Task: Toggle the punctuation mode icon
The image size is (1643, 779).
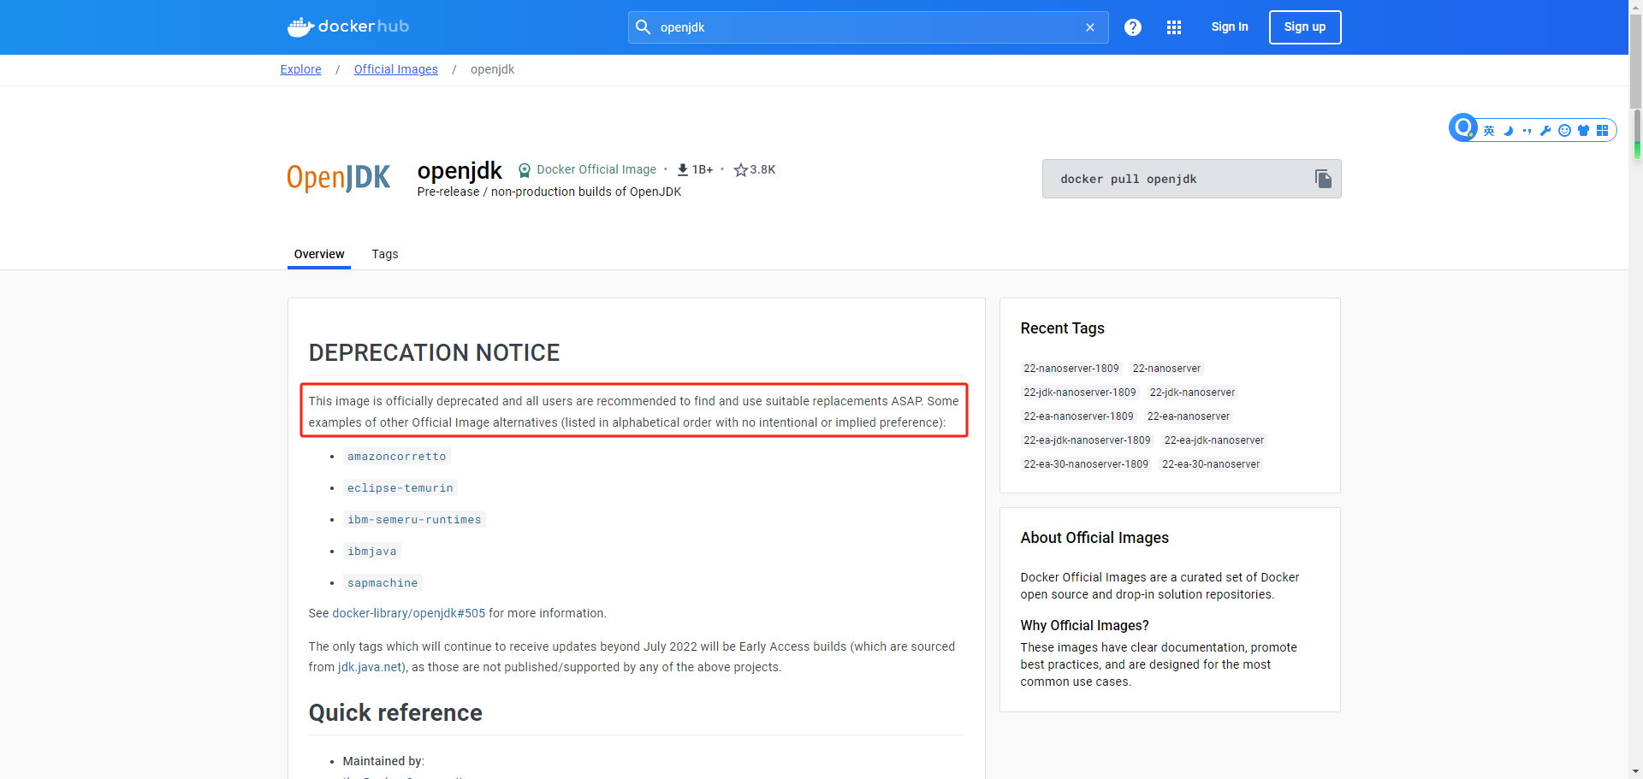Action: coord(1527,131)
